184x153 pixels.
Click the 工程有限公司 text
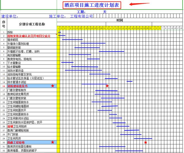click(x=81, y=16)
